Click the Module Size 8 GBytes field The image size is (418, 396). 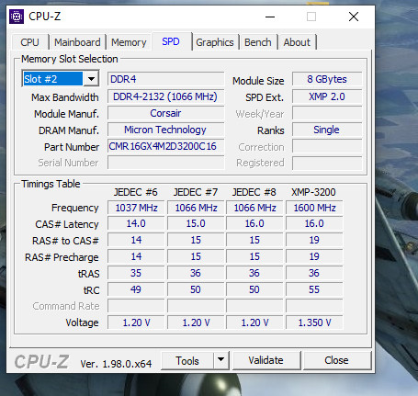(327, 79)
